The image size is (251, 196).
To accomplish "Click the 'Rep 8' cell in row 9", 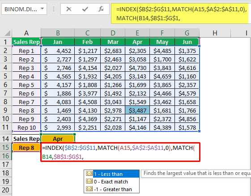I will click(26, 110).
